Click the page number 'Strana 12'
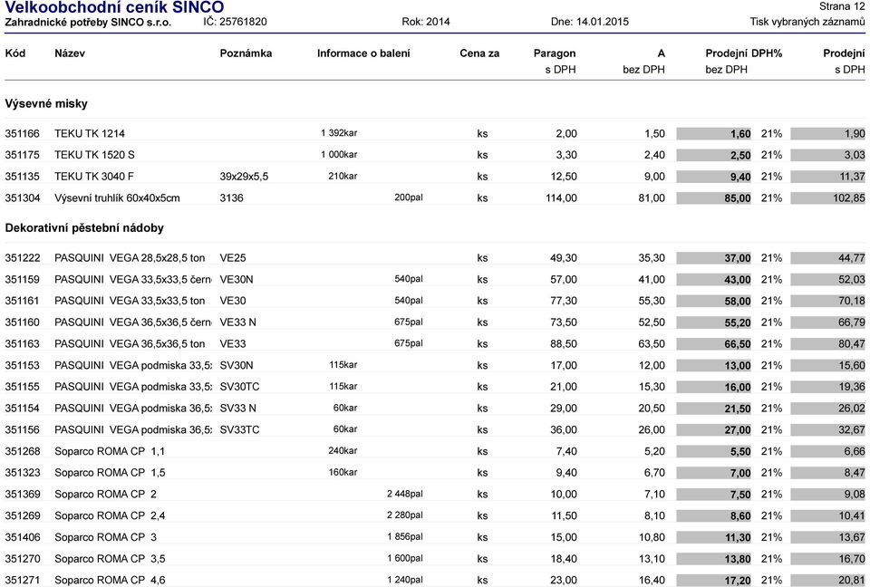 (x=842, y=6)
